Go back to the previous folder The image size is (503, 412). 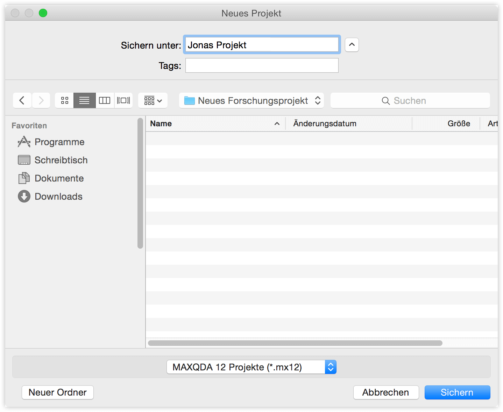22,101
